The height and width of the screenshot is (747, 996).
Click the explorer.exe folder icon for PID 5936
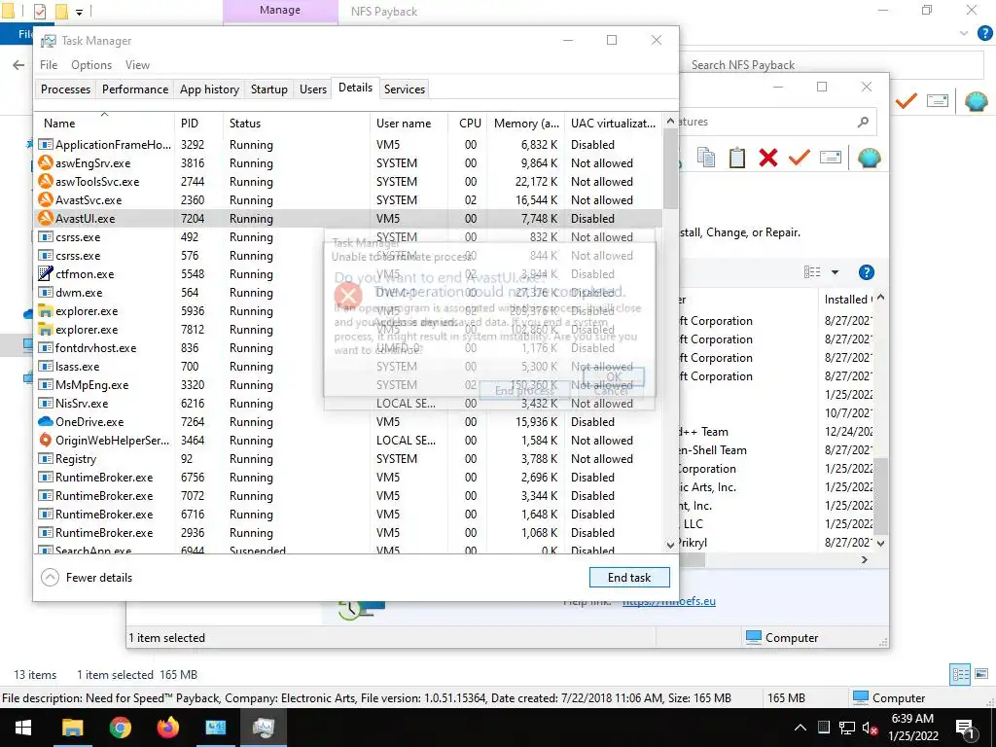coord(45,311)
